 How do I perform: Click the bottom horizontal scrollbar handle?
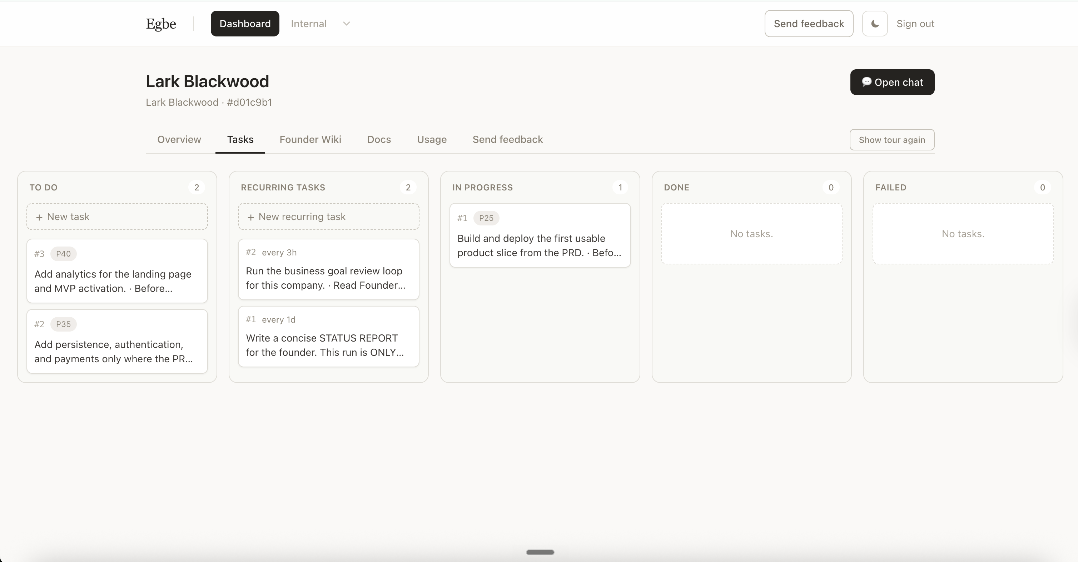(x=540, y=552)
